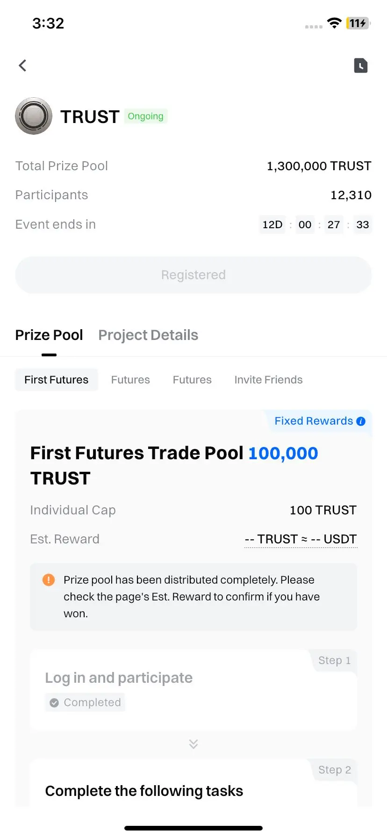Switch to Project Details tab
Viewport: 387px width, 838px height.
tap(148, 335)
